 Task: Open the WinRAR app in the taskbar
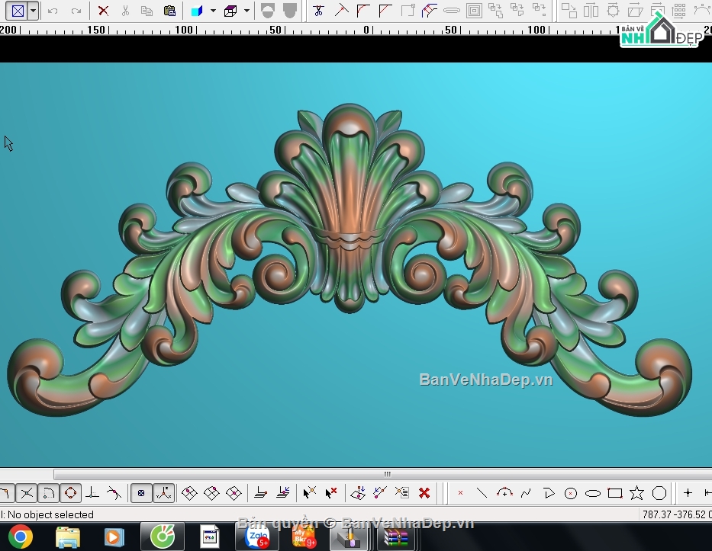pos(396,537)
